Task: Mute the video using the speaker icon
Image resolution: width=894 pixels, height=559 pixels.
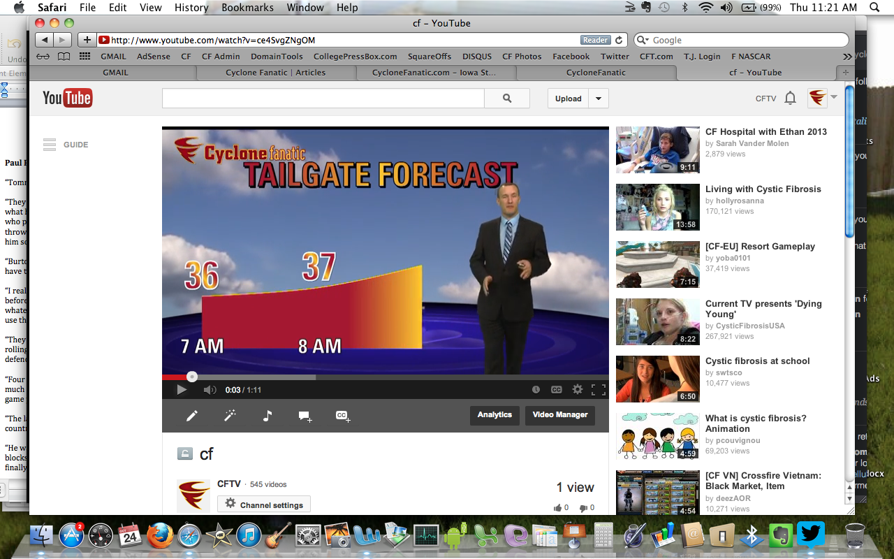Action: tap(210, 390)
